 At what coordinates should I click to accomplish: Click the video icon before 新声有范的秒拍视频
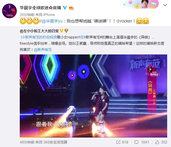[x=23, y=37]
